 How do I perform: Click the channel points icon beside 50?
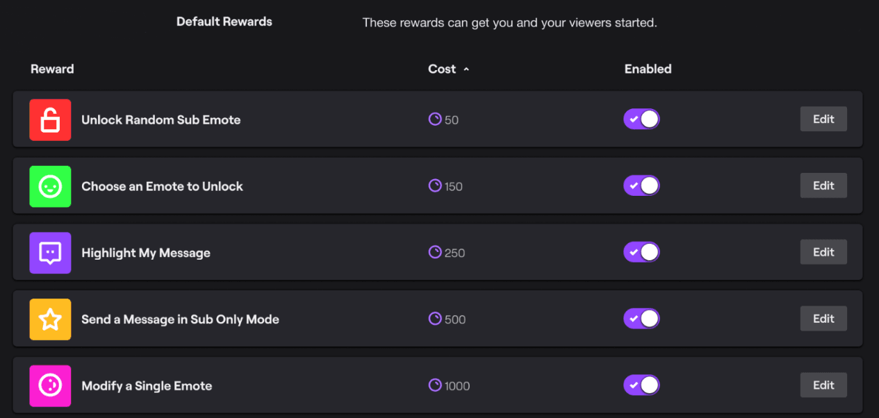435,119
